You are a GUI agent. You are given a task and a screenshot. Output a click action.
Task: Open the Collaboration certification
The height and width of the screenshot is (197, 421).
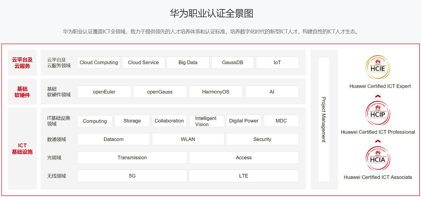click(169, 121)
